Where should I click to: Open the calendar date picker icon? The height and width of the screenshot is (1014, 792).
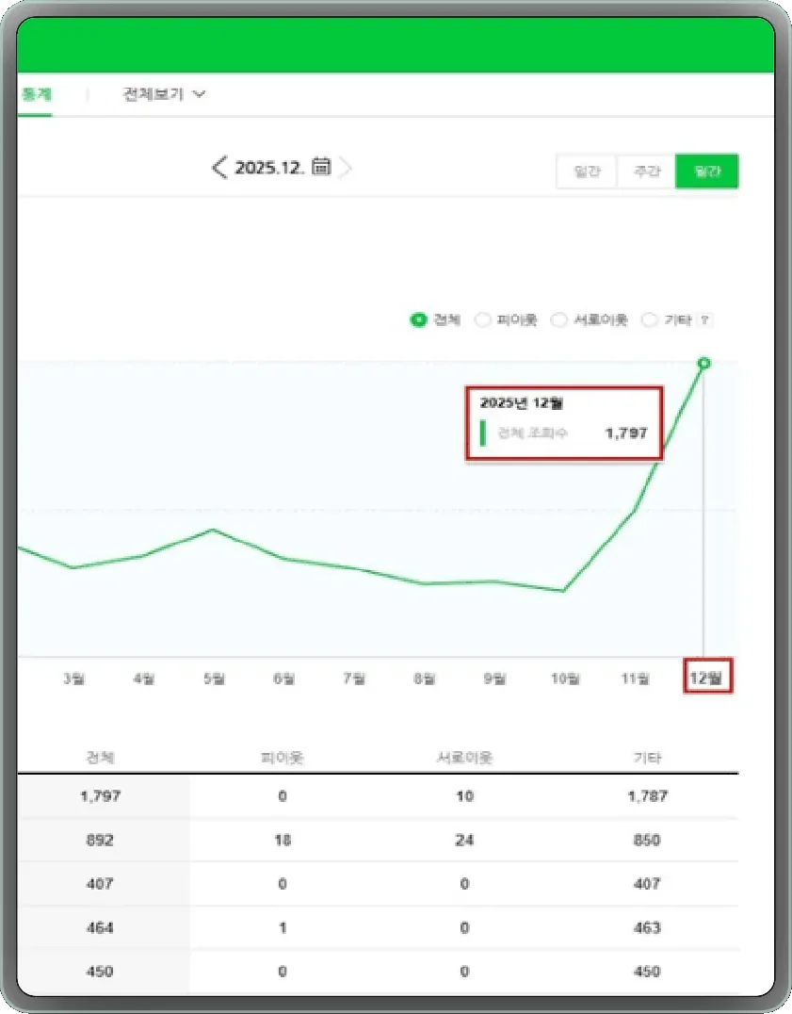321,166
